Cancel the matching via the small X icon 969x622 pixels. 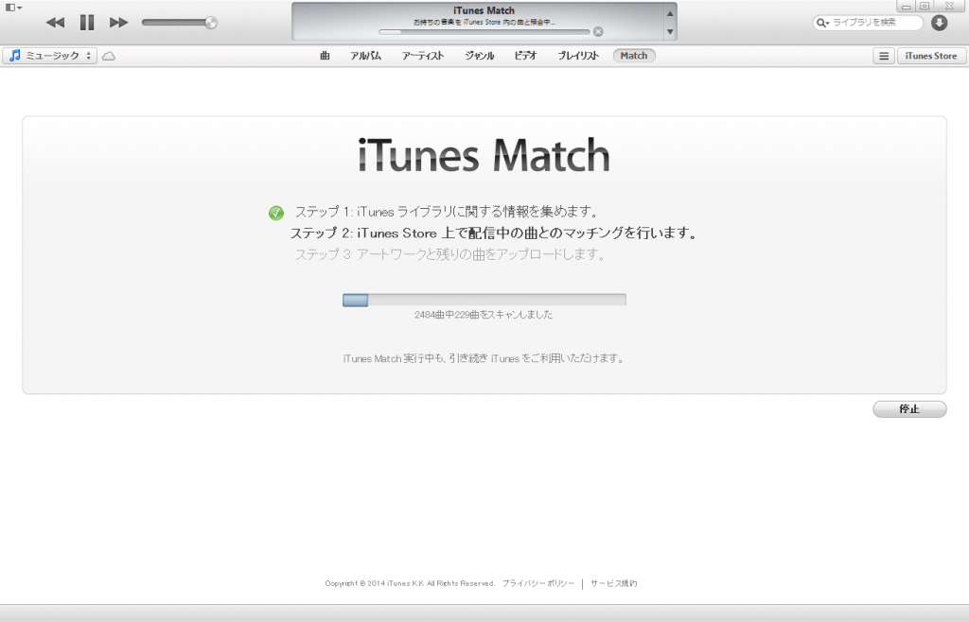[598, 31]
